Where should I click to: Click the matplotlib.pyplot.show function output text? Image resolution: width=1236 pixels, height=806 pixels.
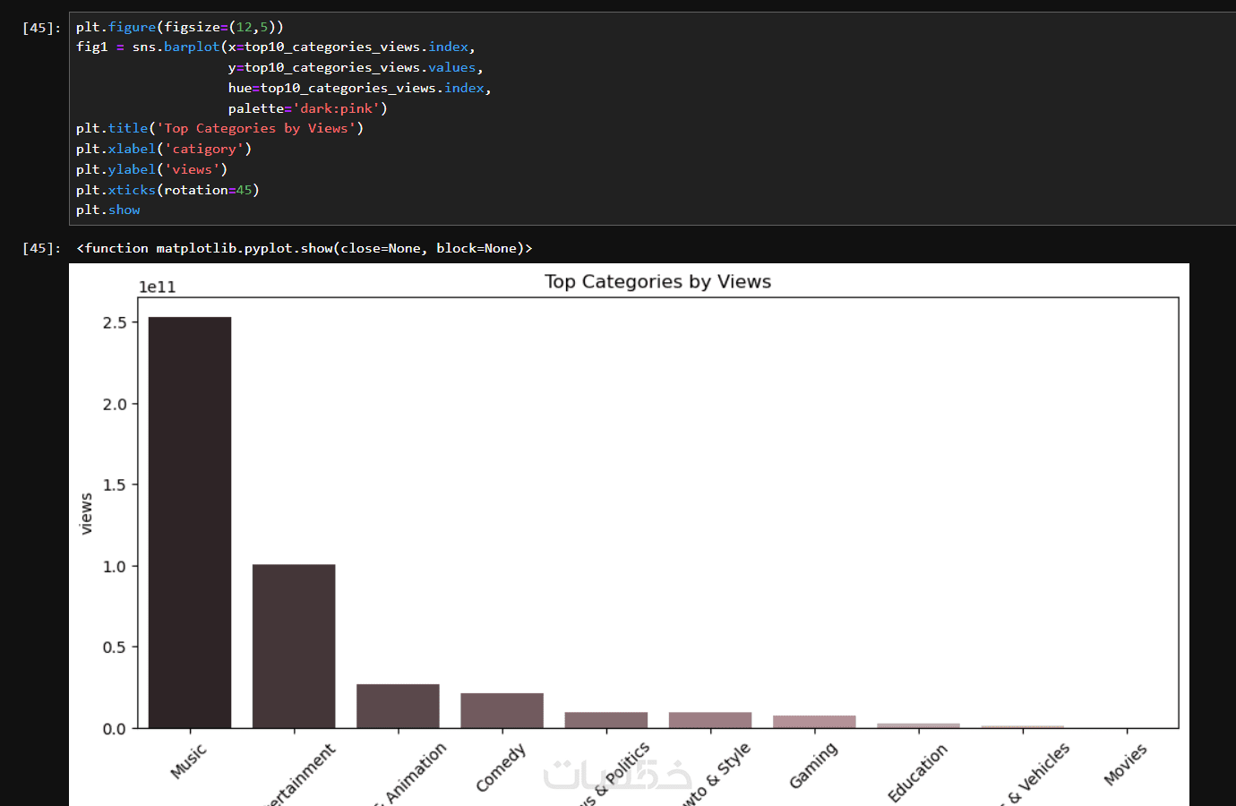pyautogui.click(x=305, y=248)
